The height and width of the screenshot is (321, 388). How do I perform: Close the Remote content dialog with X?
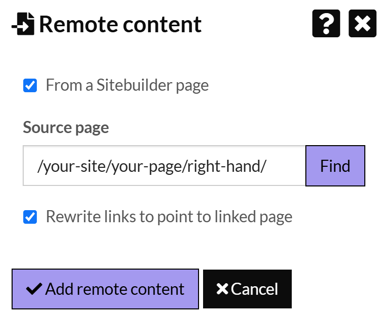tap(362, 24)
